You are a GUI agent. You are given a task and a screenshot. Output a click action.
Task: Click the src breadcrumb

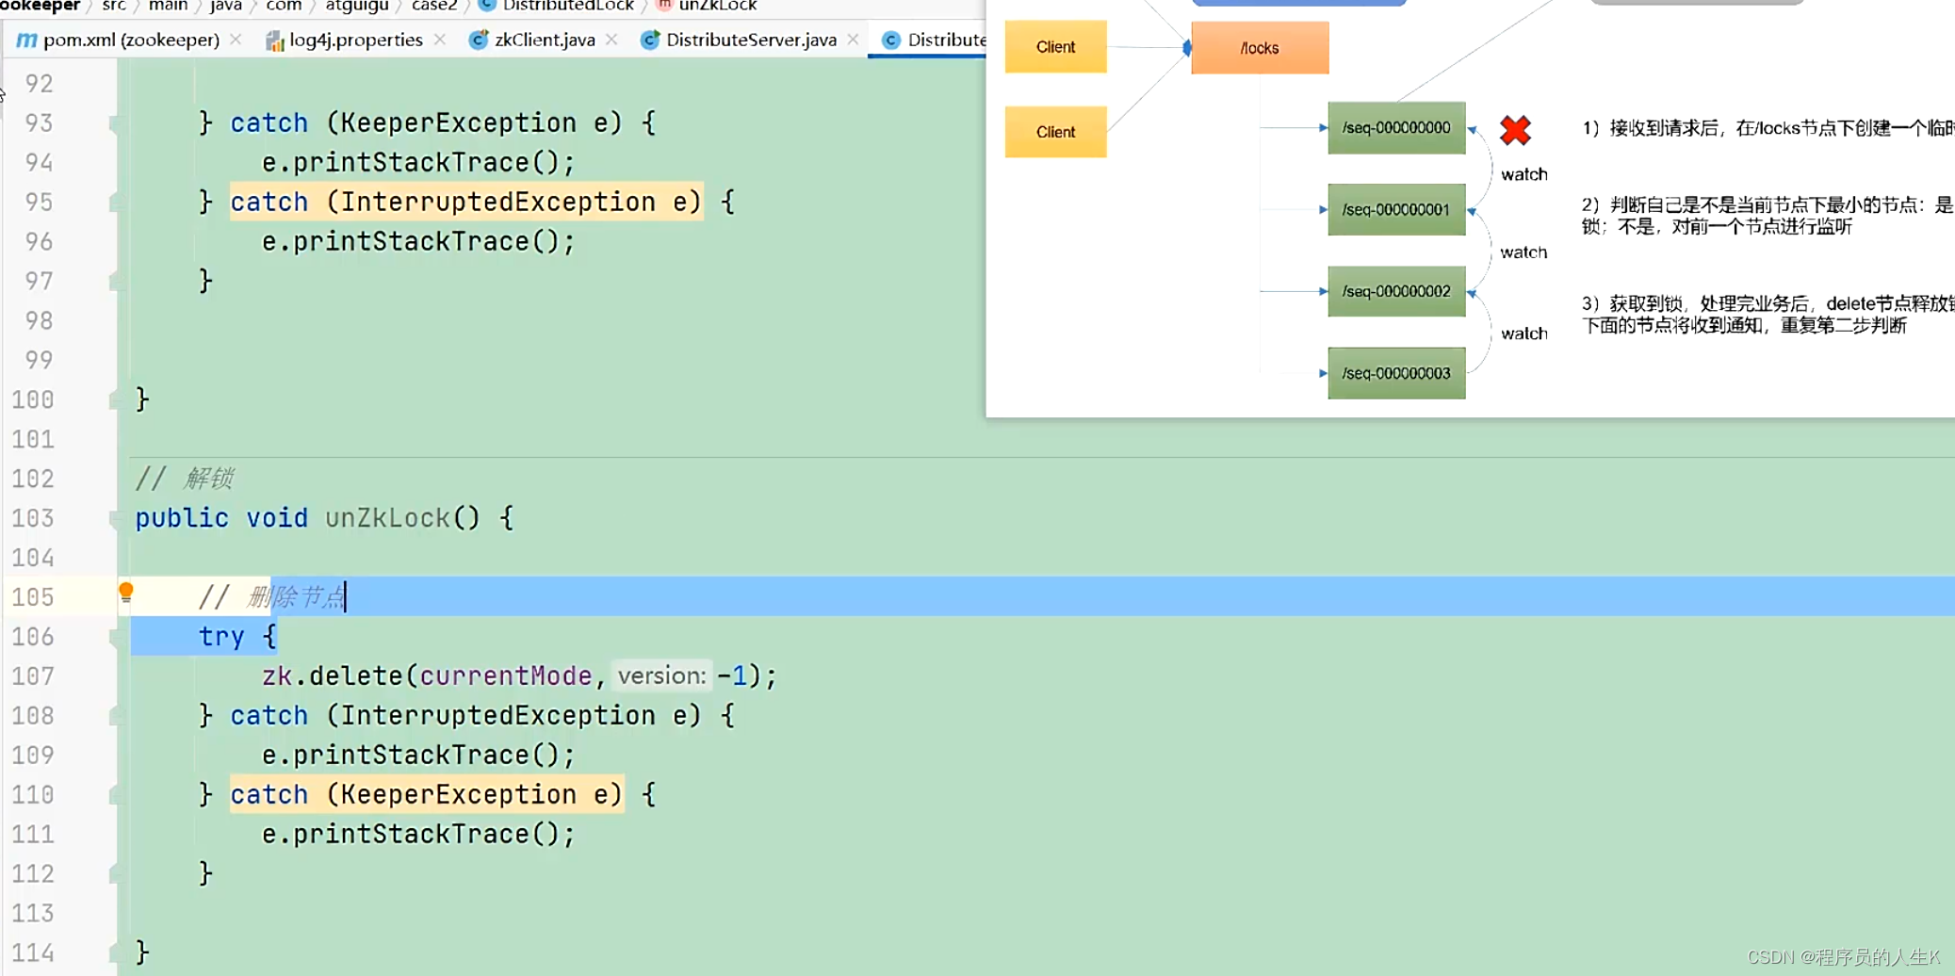click(114, 6)
